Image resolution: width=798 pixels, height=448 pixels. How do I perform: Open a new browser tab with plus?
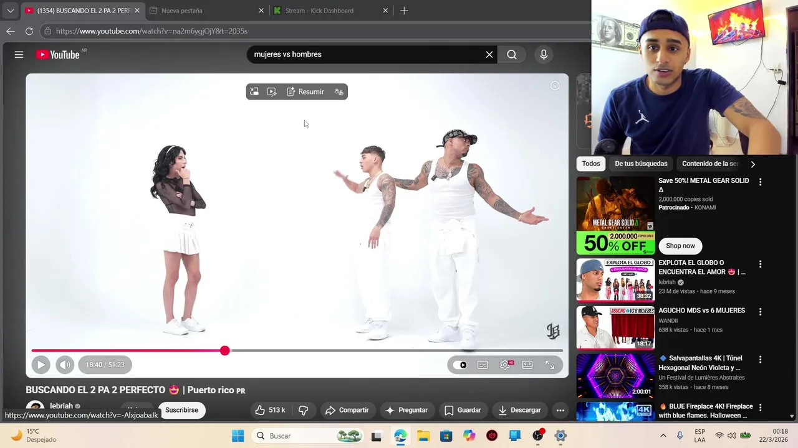click(404, 11)
